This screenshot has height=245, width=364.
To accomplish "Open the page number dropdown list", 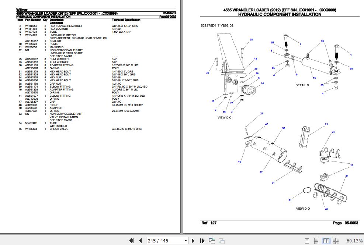I will click(x=186, y=241).
